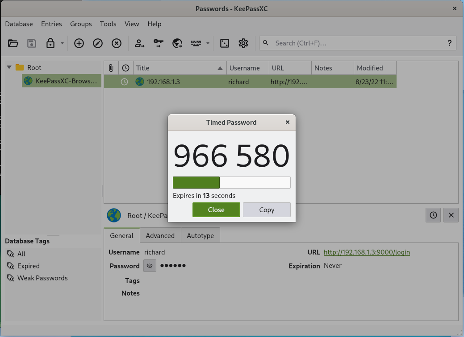This screenshot has height=337, width=464.
Task: Open database via folder icon
Action: pos(13,43)
